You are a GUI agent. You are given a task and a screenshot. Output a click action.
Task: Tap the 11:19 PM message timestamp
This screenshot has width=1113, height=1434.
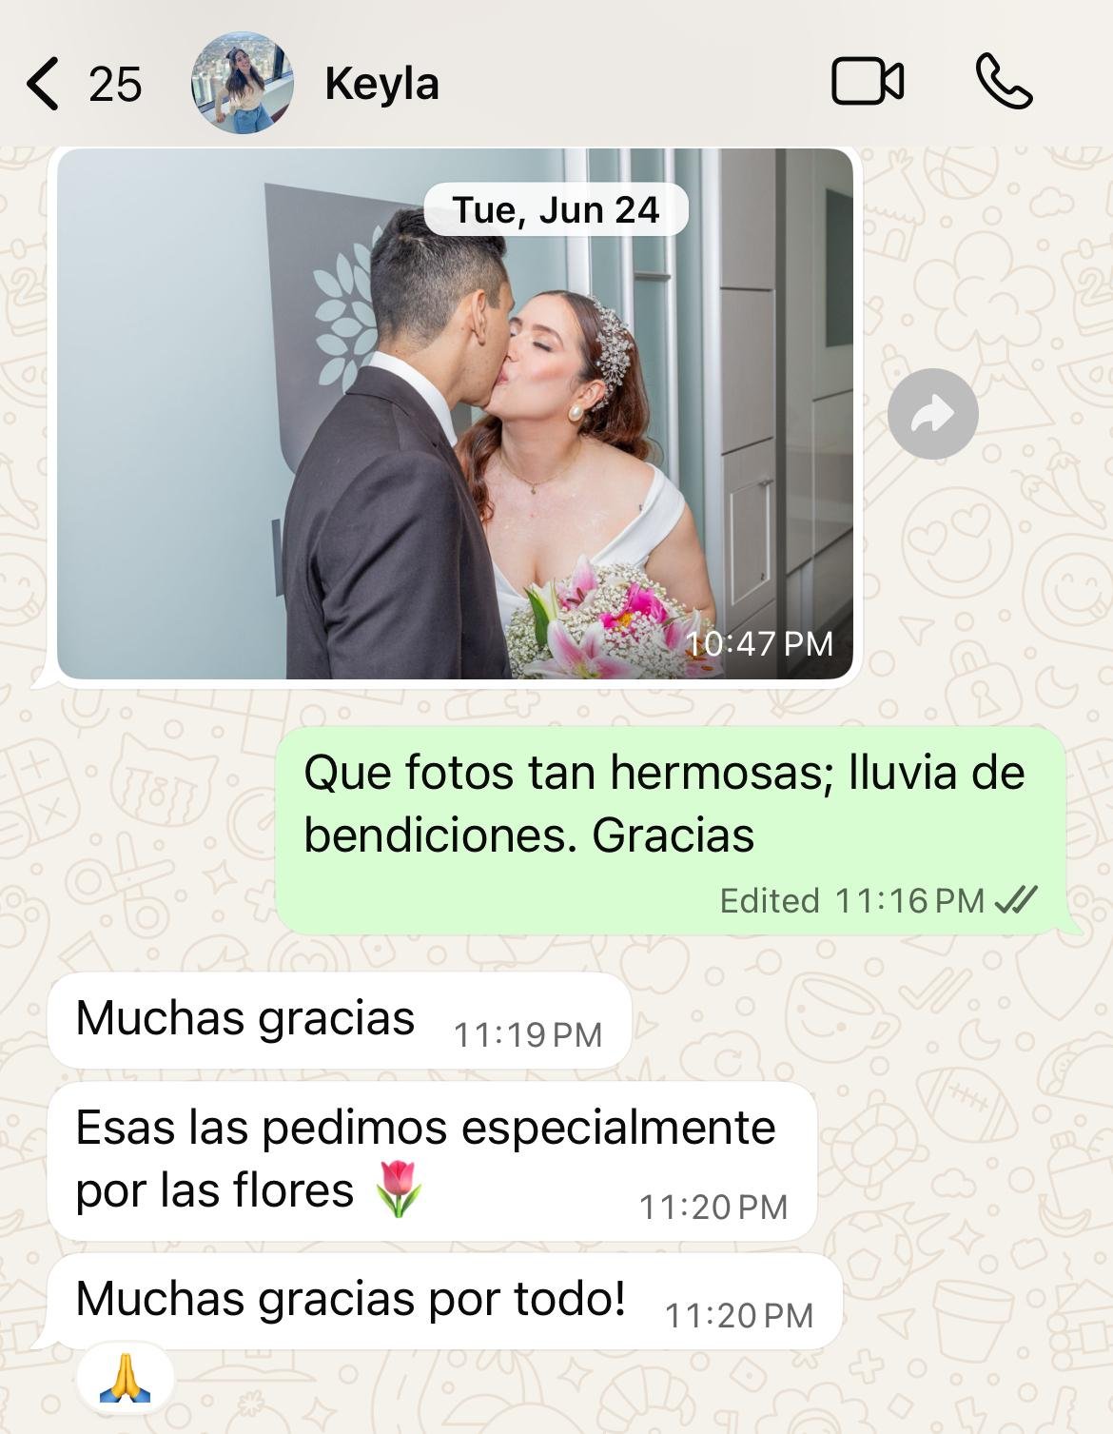pos(528,1034)
